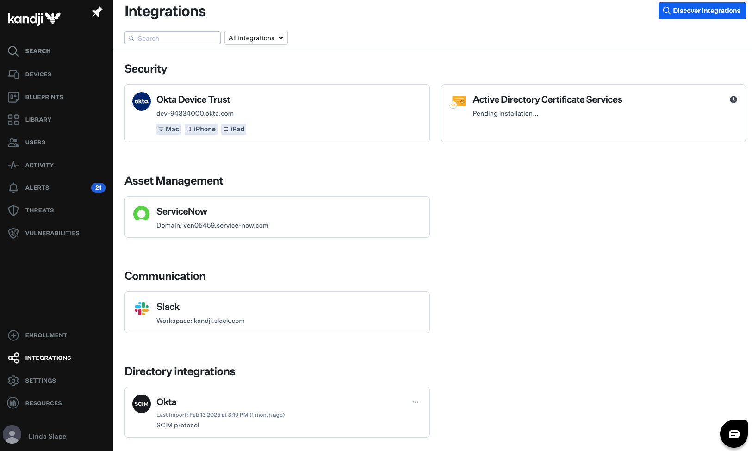This screenshot has height=451, width=752.
Task: Click Linda Slape's avatar
Action: pyautogui.click(x=12, y=435)
